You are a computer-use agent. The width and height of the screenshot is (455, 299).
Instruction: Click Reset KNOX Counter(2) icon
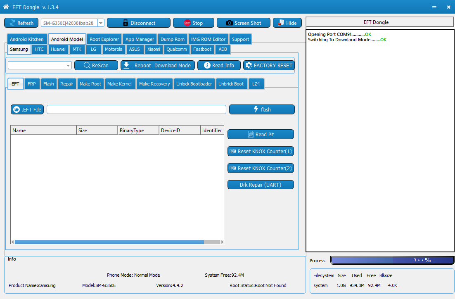point(233,168)
